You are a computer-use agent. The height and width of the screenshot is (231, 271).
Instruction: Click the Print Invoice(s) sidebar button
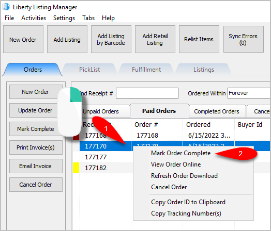tap(36, 147)
